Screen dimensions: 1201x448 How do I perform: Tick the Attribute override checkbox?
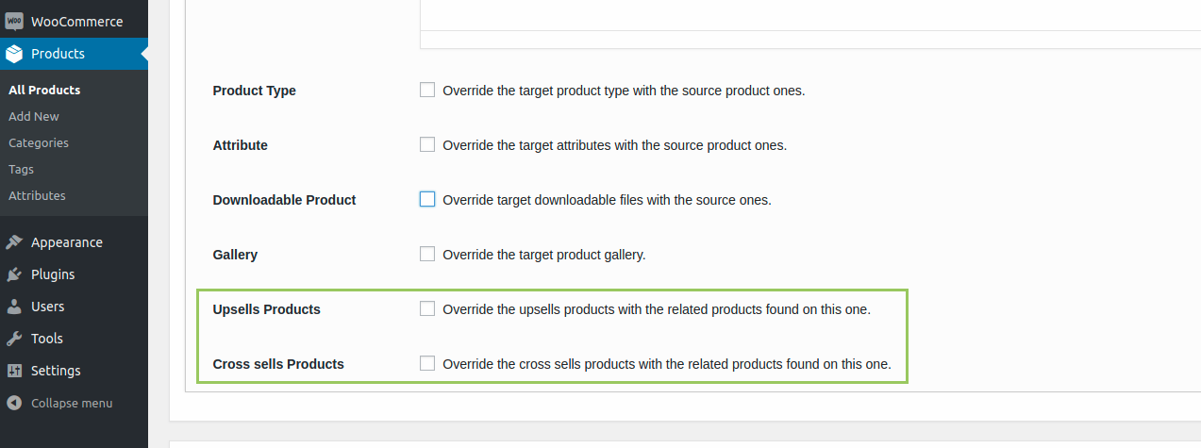click(x=427, y=145)
